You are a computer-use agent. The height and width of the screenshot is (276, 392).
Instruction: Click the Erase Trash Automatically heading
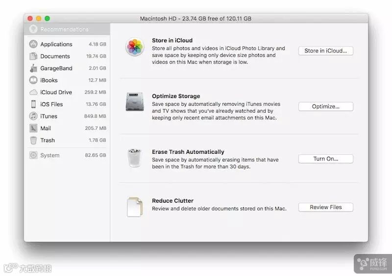click(x=188, y=152)
